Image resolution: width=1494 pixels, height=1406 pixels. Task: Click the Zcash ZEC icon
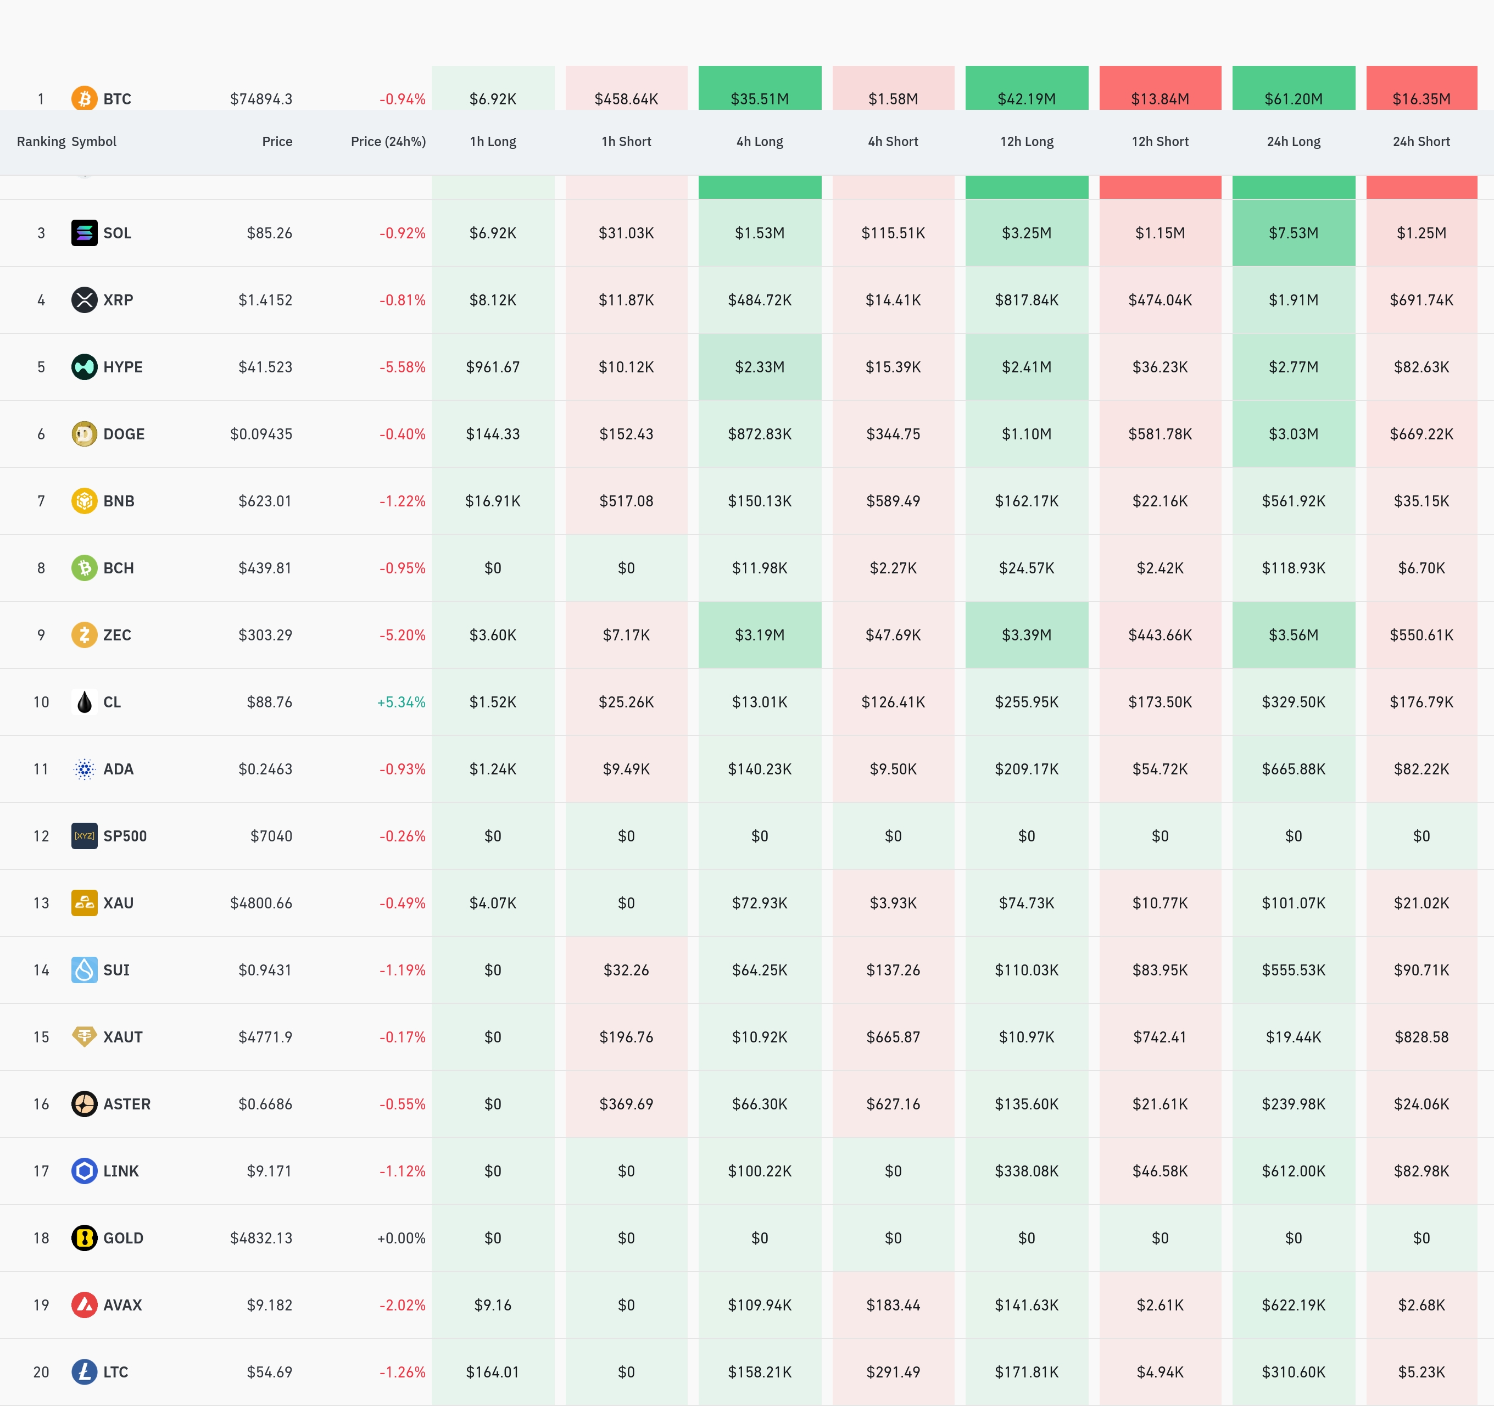(84, 635)
